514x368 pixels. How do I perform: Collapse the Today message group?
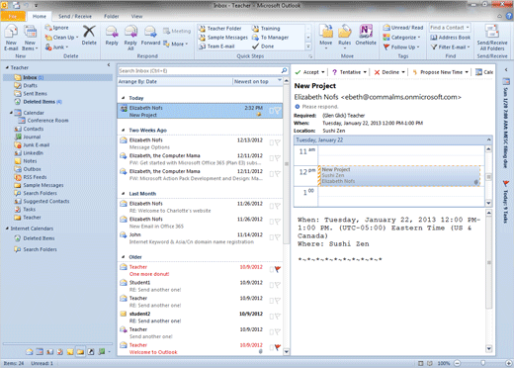coord(124,98)
